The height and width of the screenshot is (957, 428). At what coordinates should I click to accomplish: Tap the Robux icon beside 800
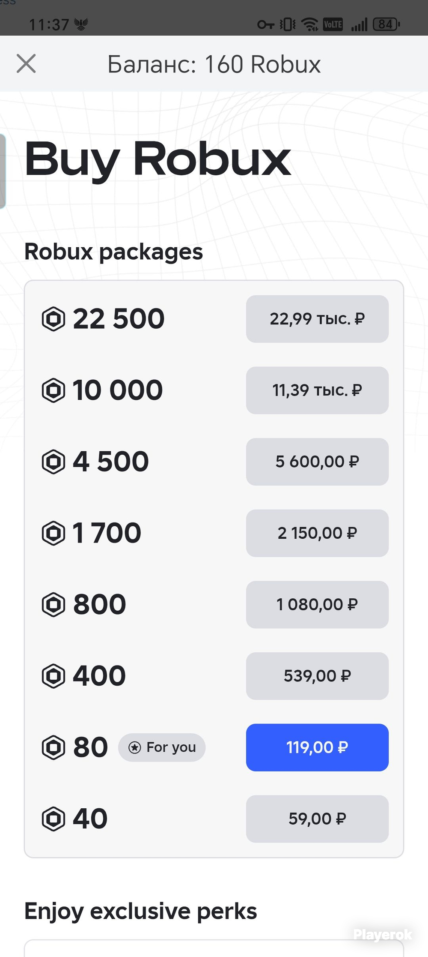pyautogui.click(x=53, y=605)
